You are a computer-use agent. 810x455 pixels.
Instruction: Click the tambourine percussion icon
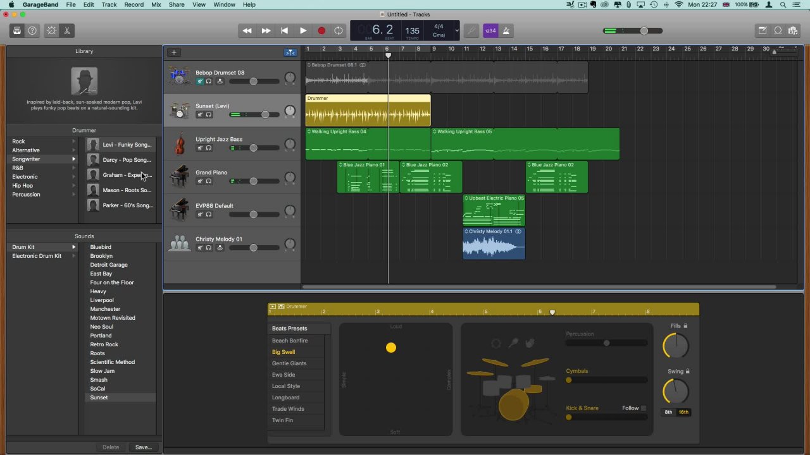pos(496,343)
